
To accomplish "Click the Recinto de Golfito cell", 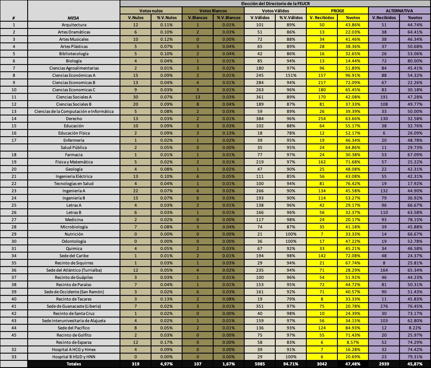I will pos(74,335).
